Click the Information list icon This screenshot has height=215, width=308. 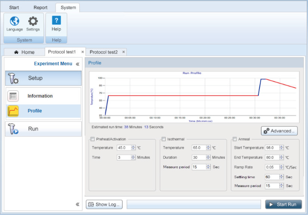tap(13, 96)
